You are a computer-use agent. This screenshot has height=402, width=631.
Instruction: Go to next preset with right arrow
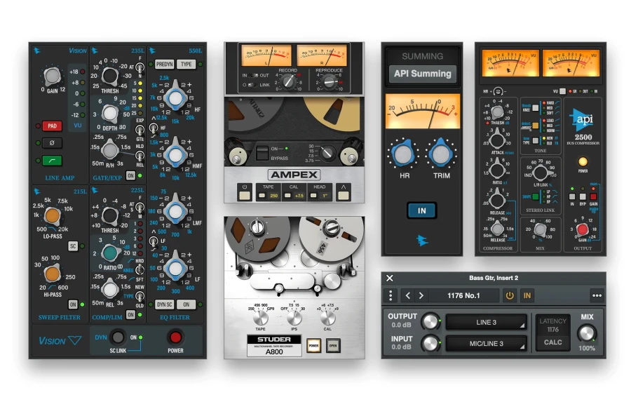click(421, 295)
